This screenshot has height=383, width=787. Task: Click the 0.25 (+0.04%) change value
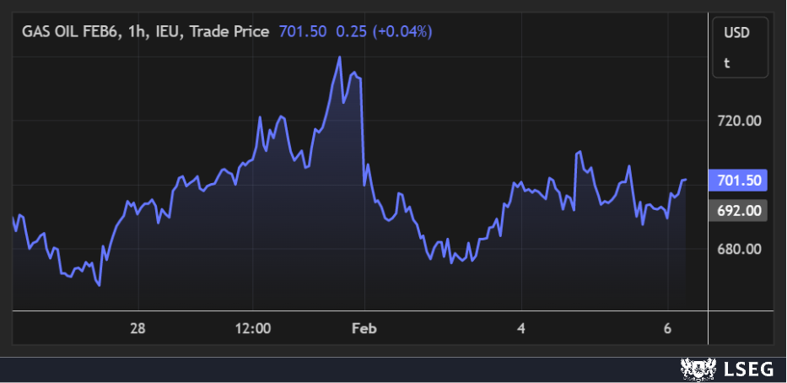click(384, 32)
